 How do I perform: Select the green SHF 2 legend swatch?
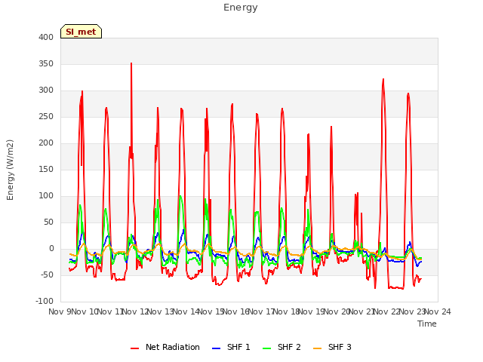click(x=266, y=348)
